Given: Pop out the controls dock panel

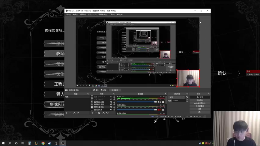Looking at the screenshot, I should (209, 94).
